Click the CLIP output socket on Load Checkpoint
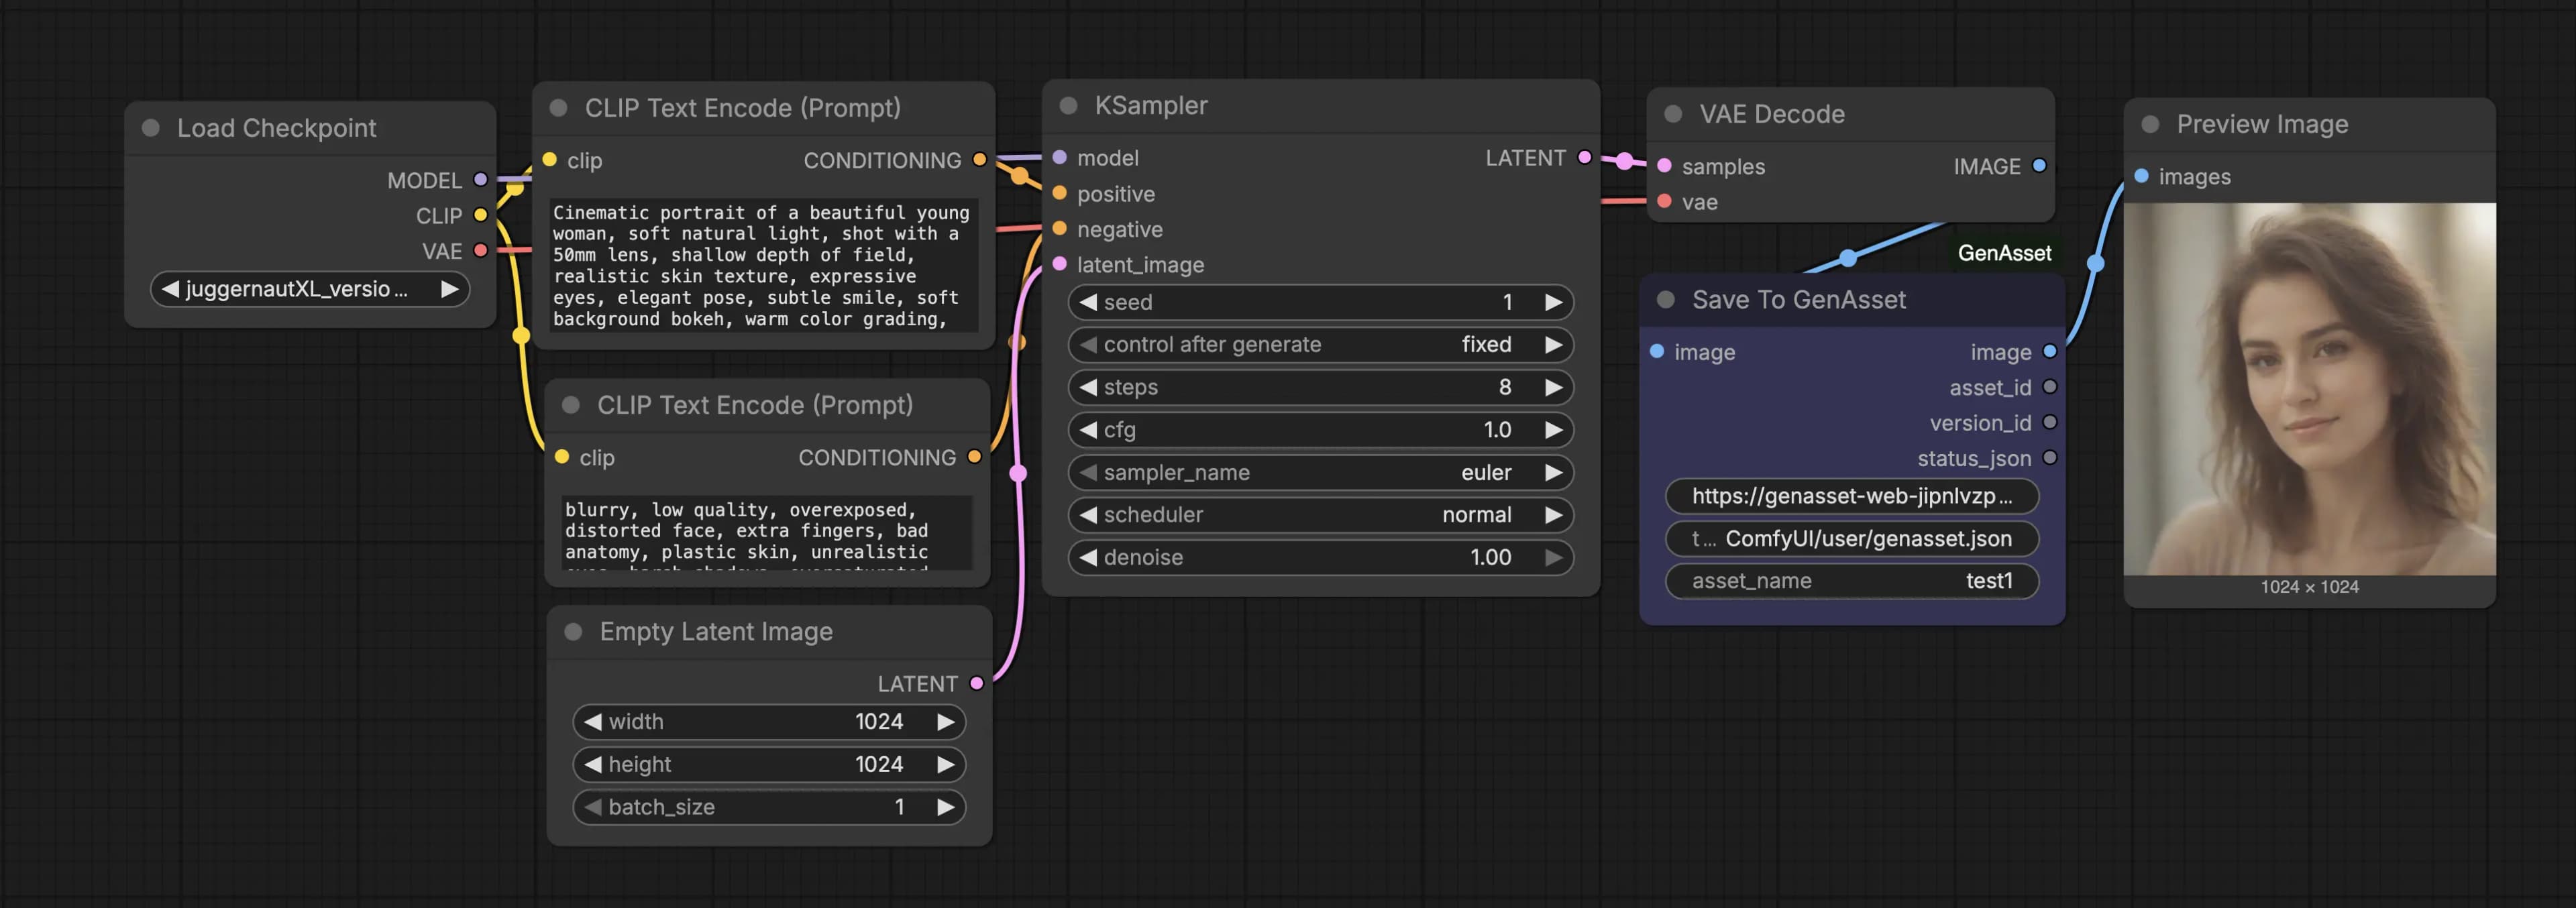 (480, 215)
